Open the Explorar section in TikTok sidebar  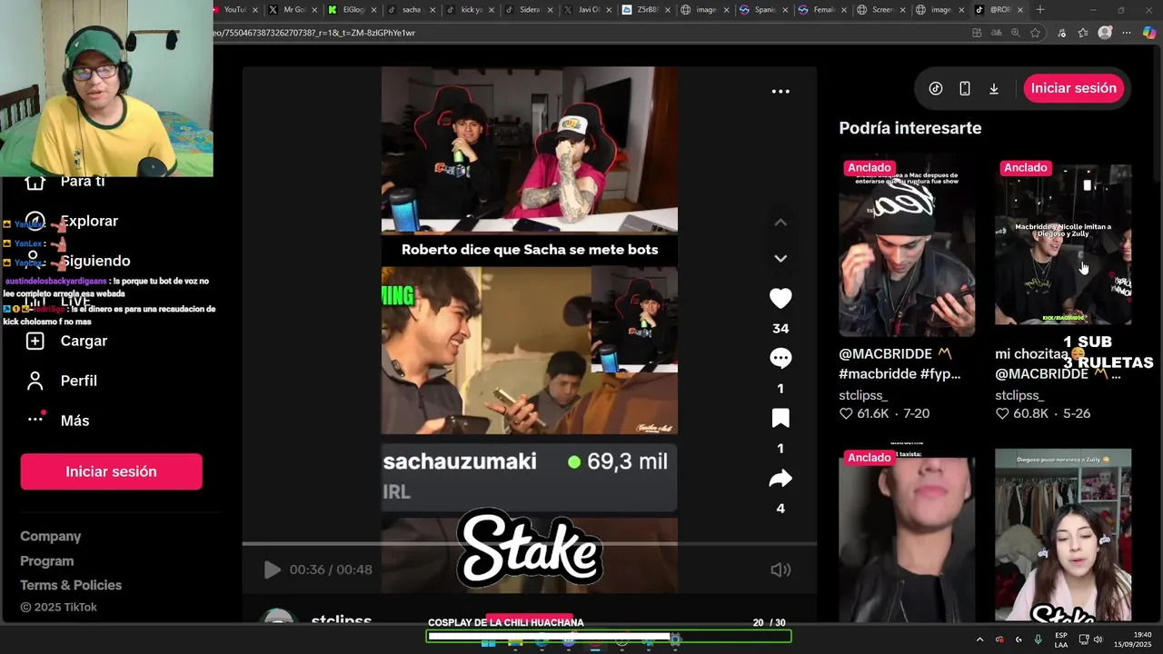pyautogui.click(x=89, y=221)
